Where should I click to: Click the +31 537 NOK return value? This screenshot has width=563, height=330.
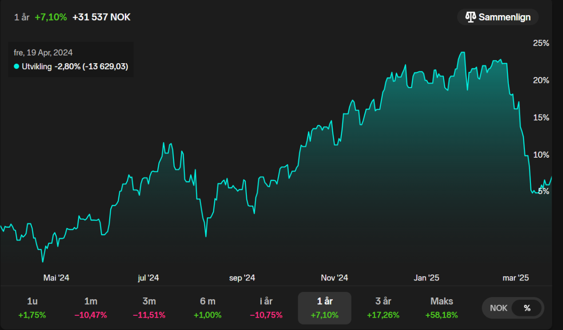pyautogui.click(x=101, y=17)
